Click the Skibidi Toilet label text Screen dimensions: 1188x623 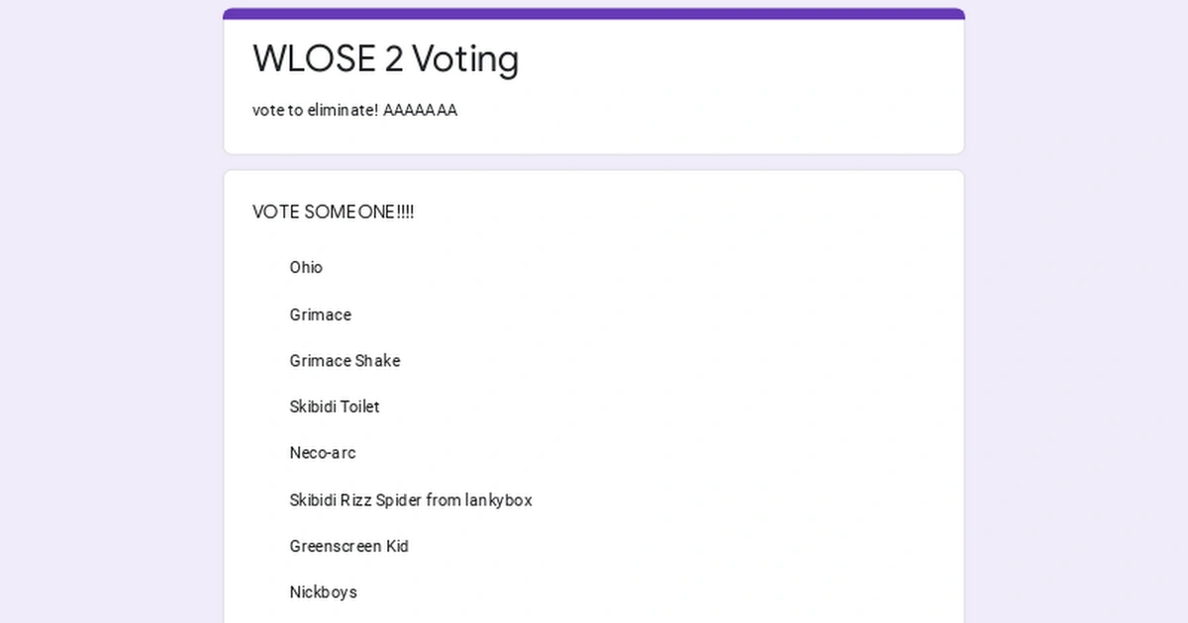coord(335,406)
